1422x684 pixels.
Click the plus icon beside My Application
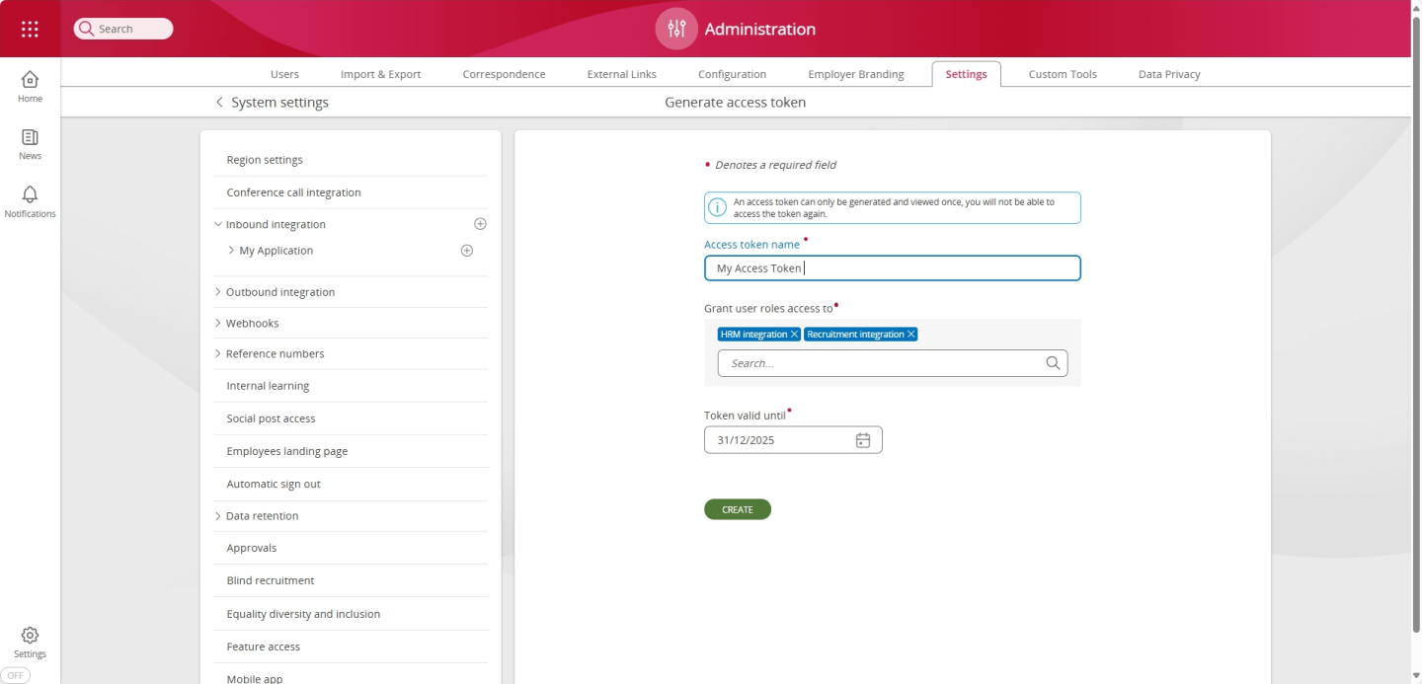coord(466,251)
